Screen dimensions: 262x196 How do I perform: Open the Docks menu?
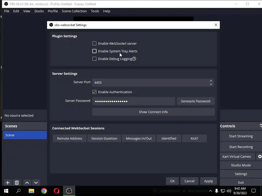(39, 11)
